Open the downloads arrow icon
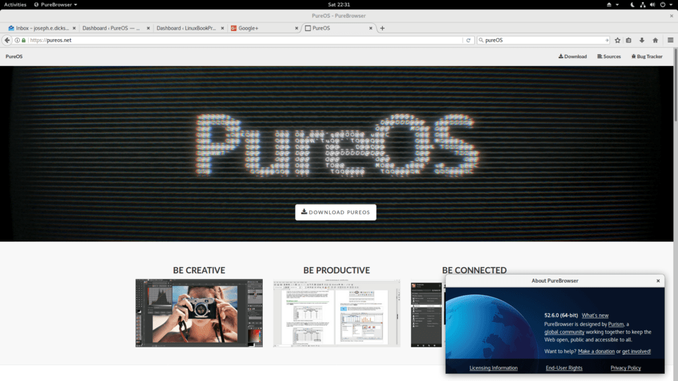The image size is (678, 381). pos(642,40)
